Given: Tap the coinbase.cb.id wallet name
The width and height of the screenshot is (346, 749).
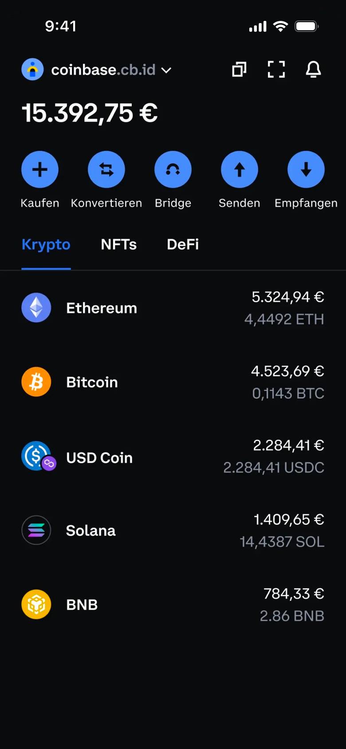Looking at the screenshot, I should click(x=103, y=70).
